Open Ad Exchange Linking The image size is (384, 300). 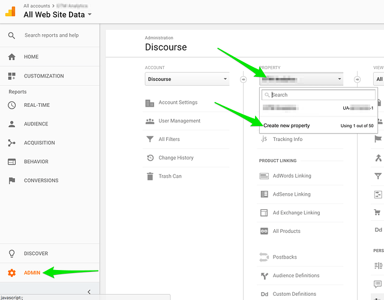296,212
